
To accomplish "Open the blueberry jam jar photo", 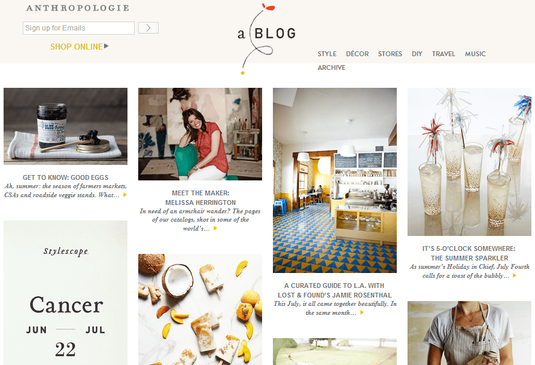I will (x=65, y=126).
